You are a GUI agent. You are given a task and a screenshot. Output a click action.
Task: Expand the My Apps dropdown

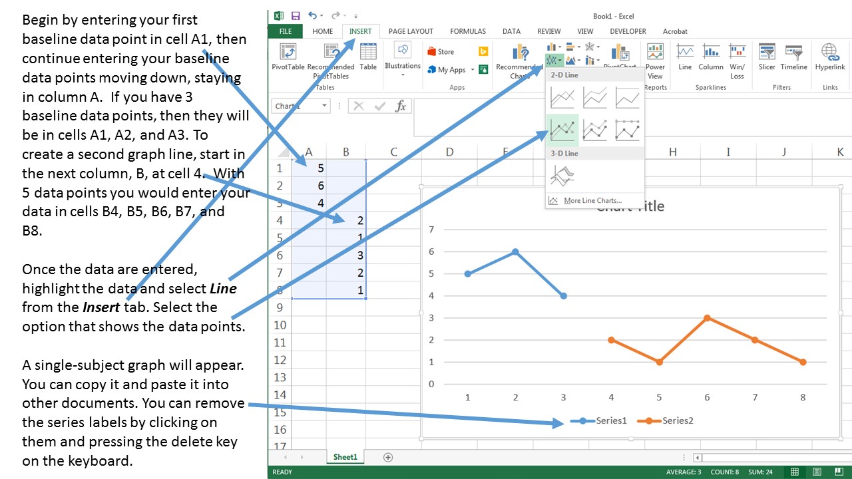tap(473, 70)
